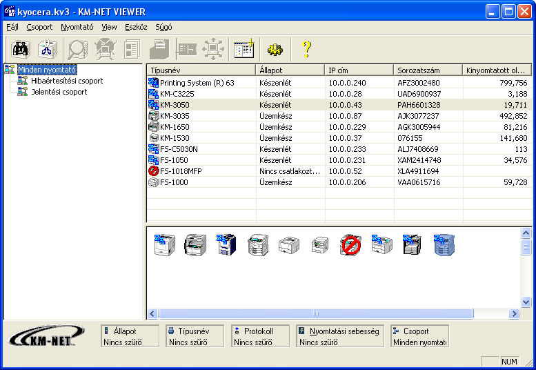The height and width of the screenshot is (370, 536).
Task: Select the disconnected printer thumbnail with red prohibition sign
Action: tap(351, 245)
